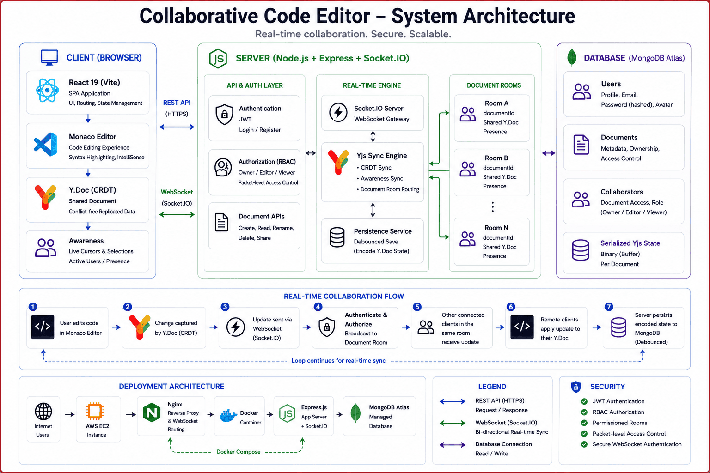710x473 pixels.
Task: Click the Document APIs file icon
Action: click(x=222, y=222)
